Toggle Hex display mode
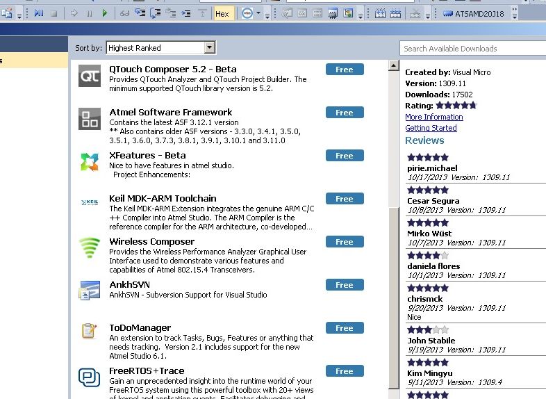 pyautogui.click(x=222, y=13)
